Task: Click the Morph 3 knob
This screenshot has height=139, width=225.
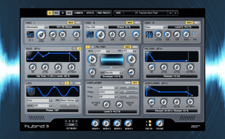Action: [x=117, y=123]
